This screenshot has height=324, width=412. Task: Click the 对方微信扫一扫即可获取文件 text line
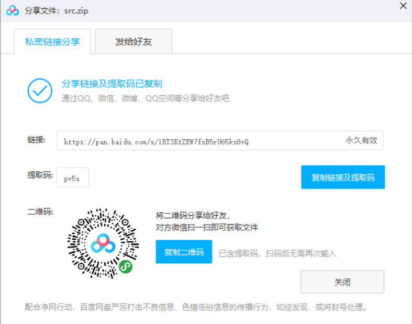(207, 227)
